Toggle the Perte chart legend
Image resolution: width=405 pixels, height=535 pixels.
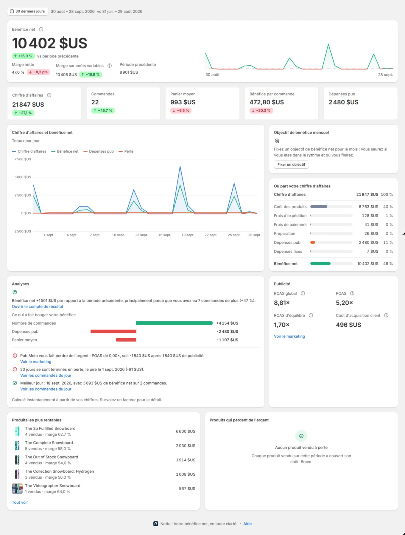click(x=126, y=151)
